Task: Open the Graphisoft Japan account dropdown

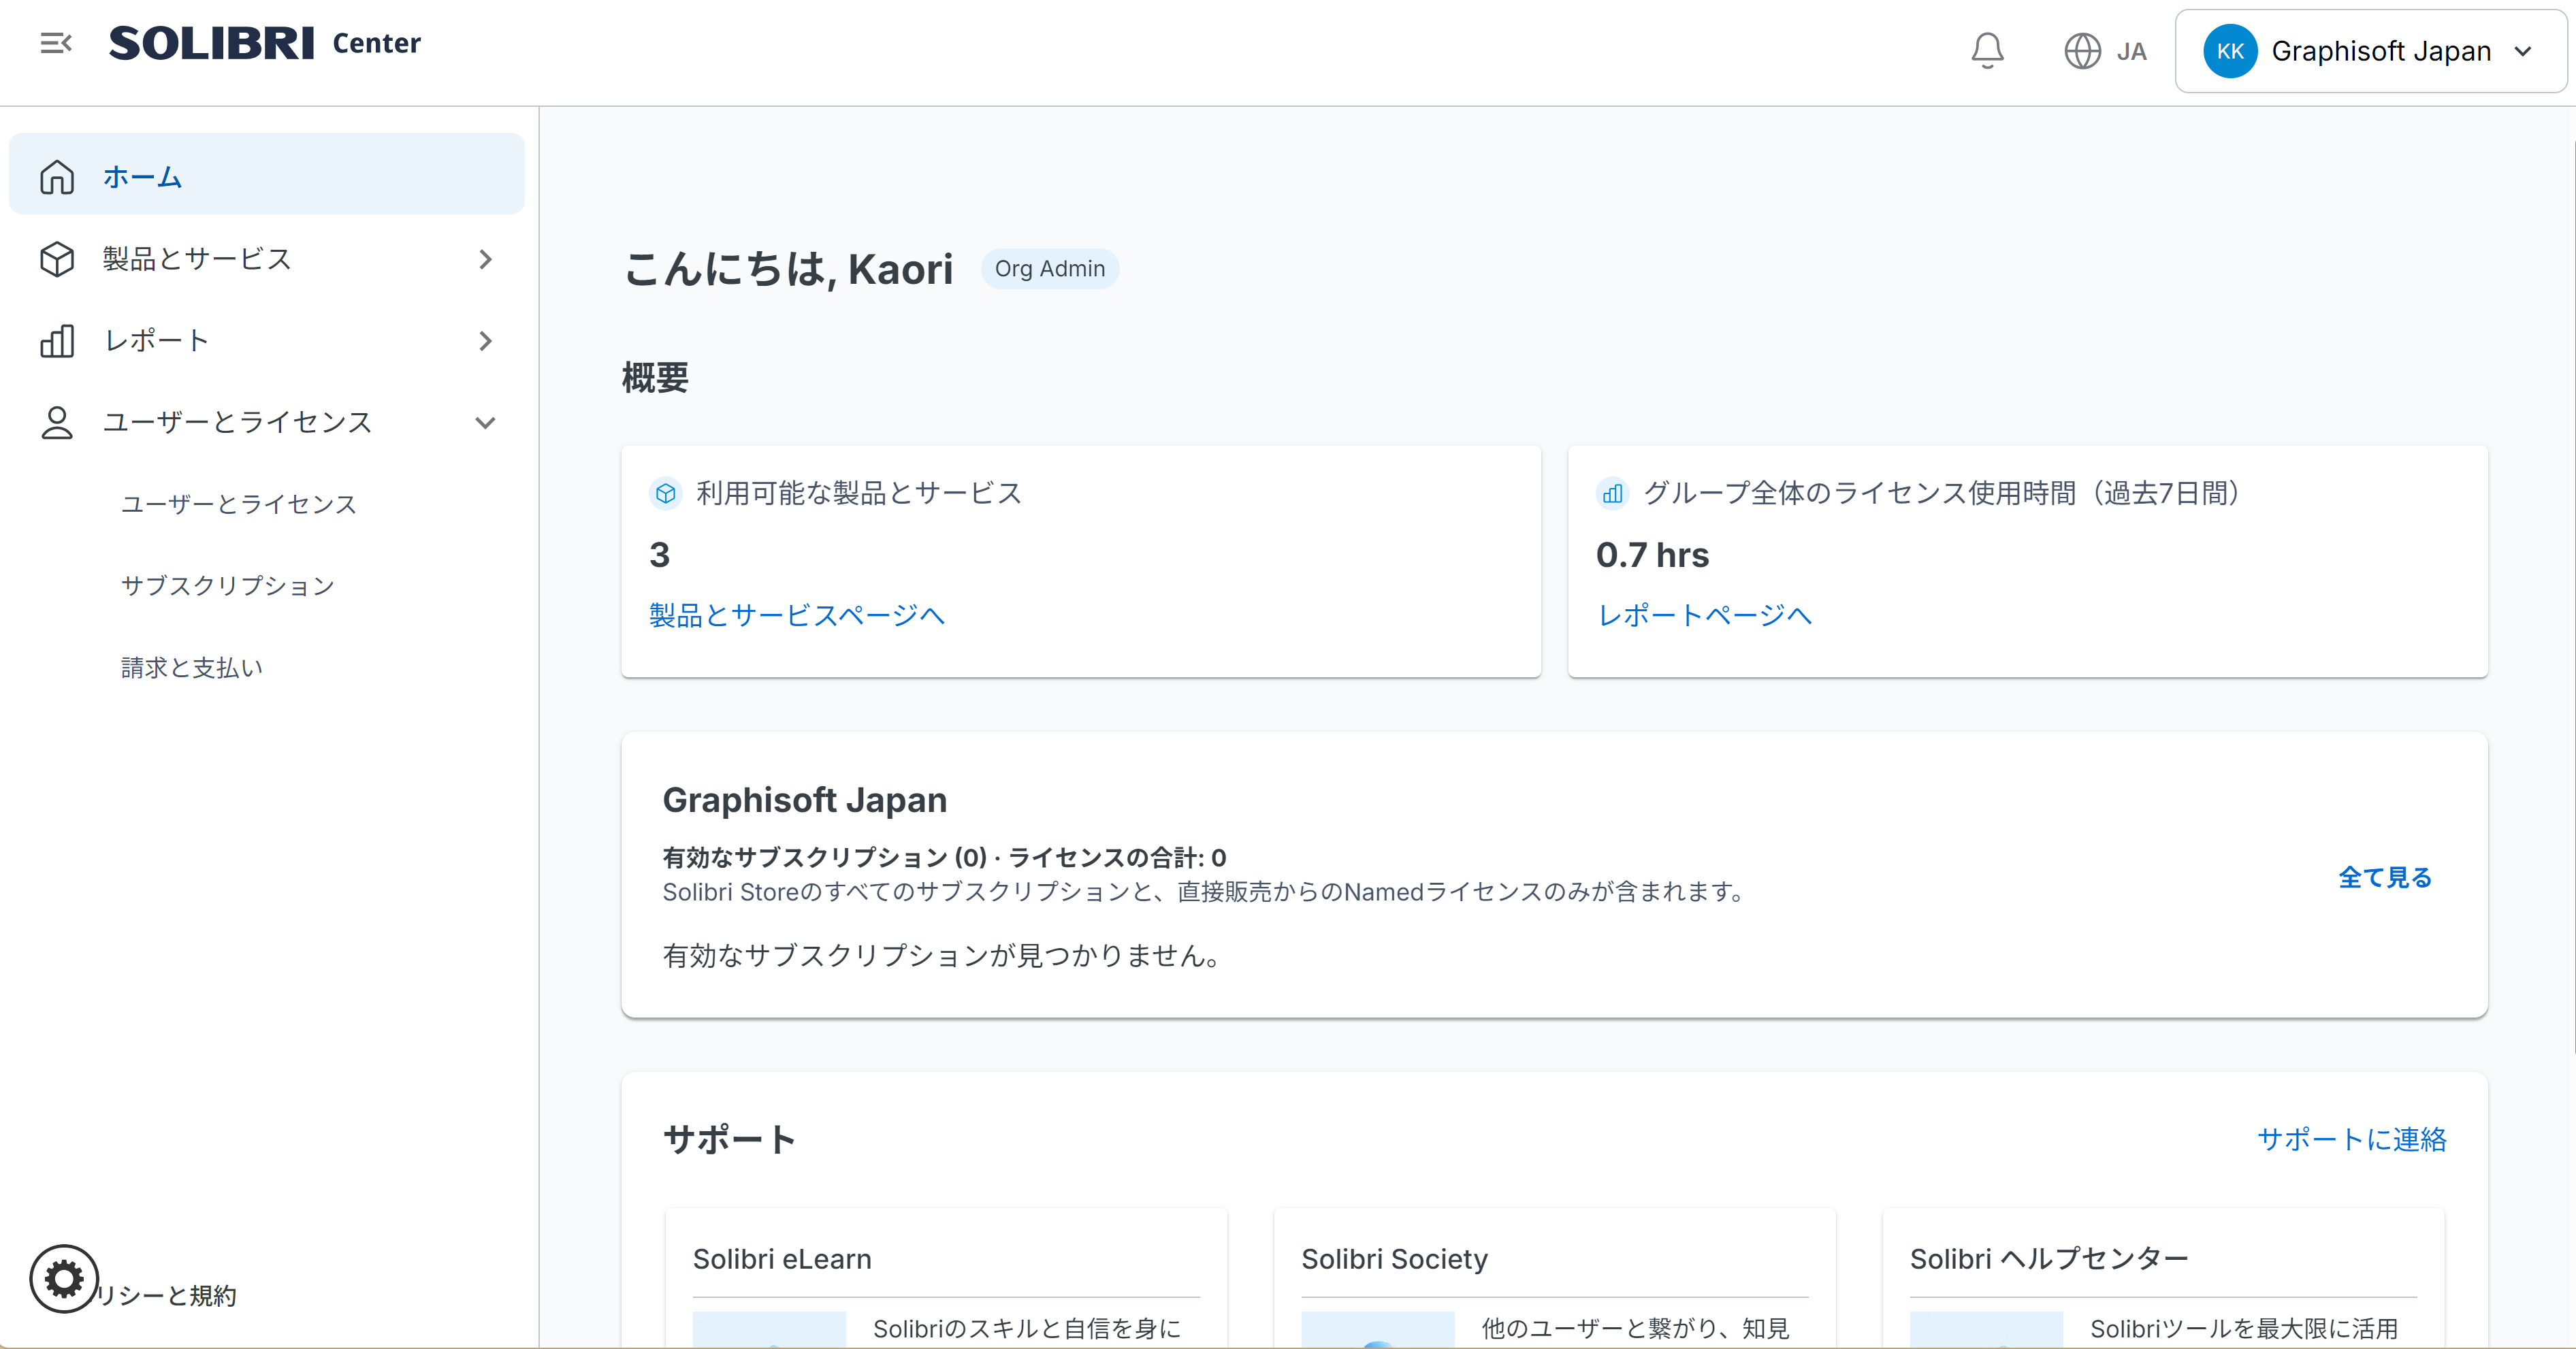Action: (x=2370, y=51)
